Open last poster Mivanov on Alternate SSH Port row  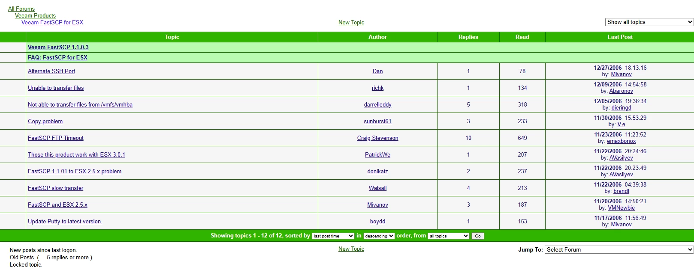621,74
